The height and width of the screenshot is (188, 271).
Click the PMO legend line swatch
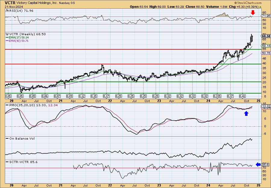[7, 105]
